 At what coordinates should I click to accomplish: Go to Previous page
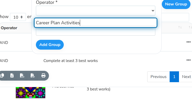158,77
